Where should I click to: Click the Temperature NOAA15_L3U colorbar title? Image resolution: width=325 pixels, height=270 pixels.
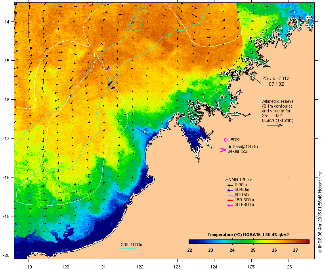pos(248,235)
